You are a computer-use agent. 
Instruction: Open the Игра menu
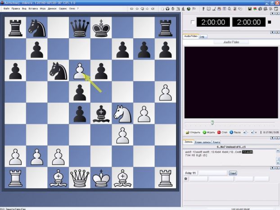[43, 9]
